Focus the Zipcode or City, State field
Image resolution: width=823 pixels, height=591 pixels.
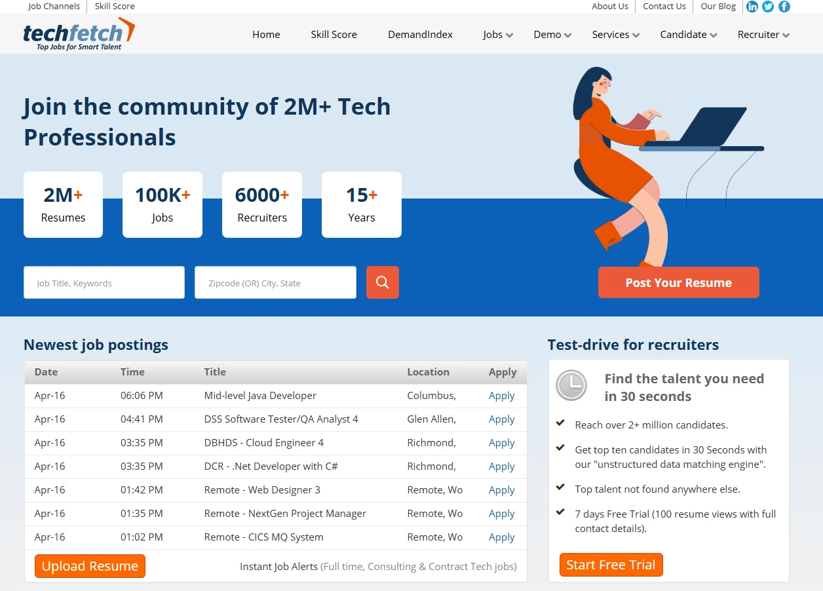(x=275, y=282)
